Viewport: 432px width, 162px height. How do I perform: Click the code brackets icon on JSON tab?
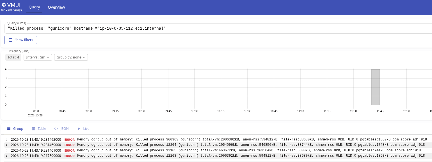point(56,129)
